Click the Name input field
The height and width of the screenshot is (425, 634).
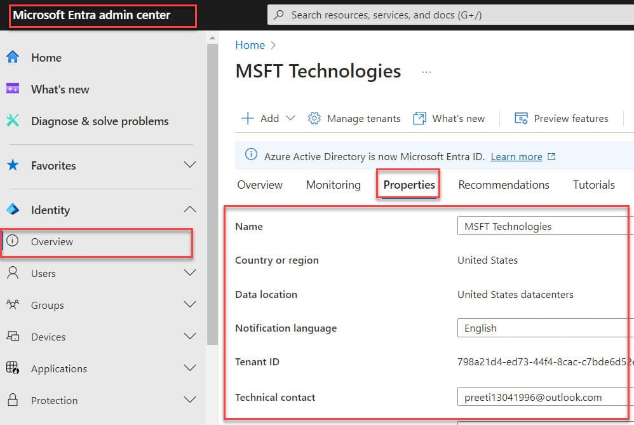click(x=546, y=226)
